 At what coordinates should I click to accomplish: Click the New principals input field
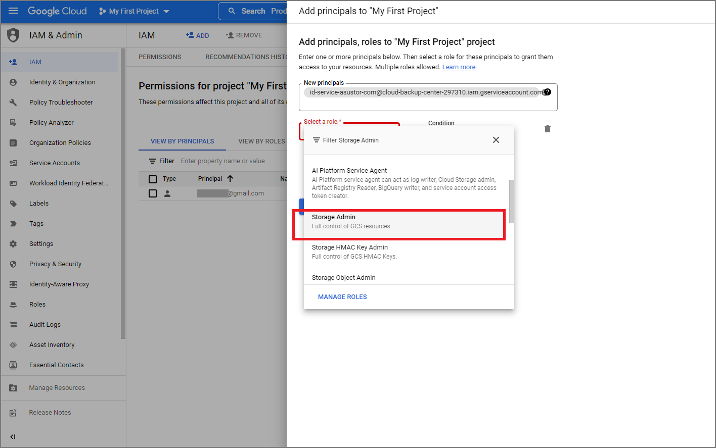[x=428, y=97]
